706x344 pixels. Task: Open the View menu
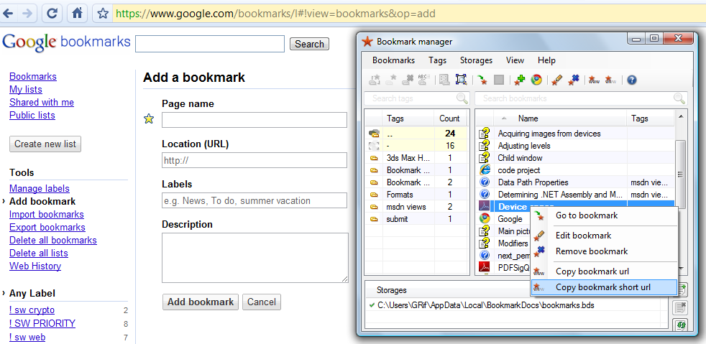pos(515,60)
